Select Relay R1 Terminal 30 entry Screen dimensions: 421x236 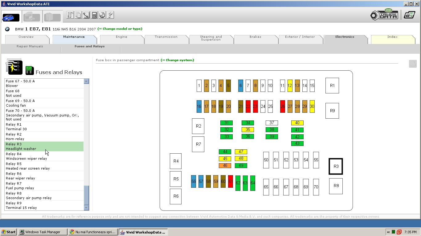(x=44, y=127)
